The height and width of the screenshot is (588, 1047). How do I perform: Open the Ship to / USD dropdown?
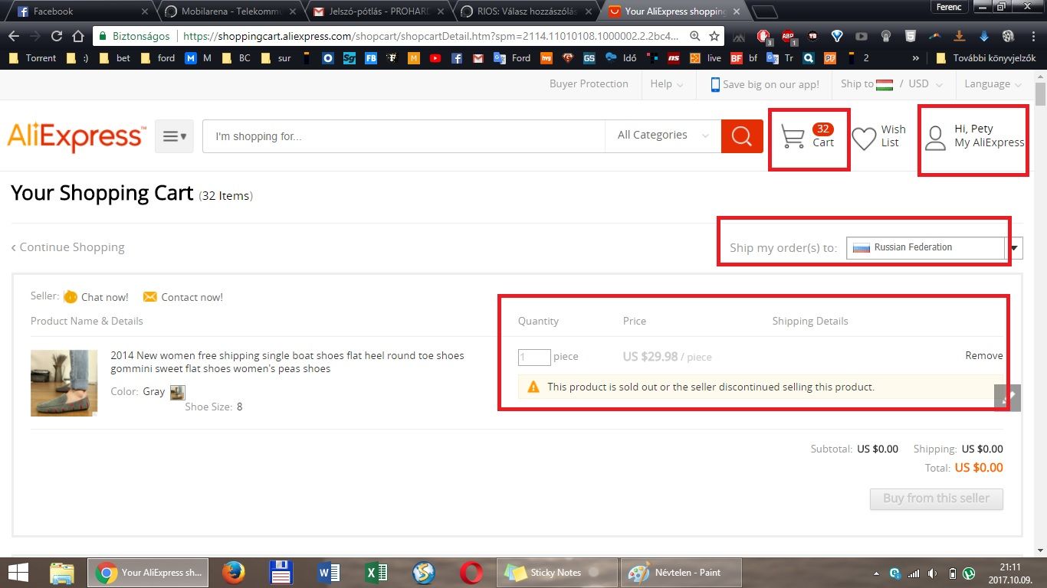[x=891, y=84]
